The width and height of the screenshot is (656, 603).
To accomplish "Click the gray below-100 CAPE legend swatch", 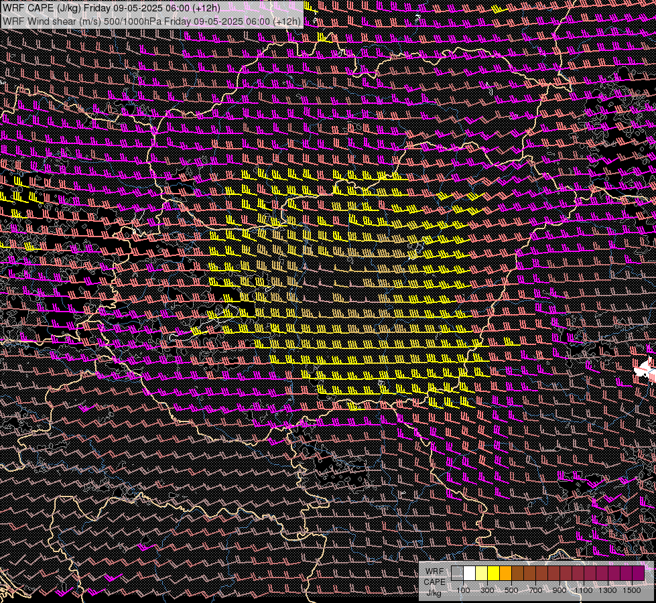I will 457,574.
